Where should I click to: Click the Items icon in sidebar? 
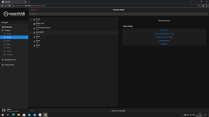(x=5, y=41)
